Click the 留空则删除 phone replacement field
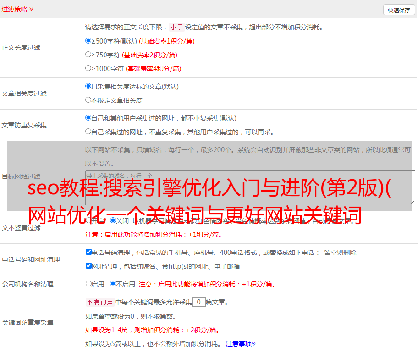Screen dimensions: 418x352 [351, 253]
